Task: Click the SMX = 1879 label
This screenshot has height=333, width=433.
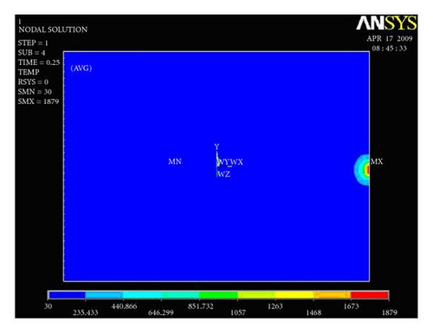Action: (38, 101)
